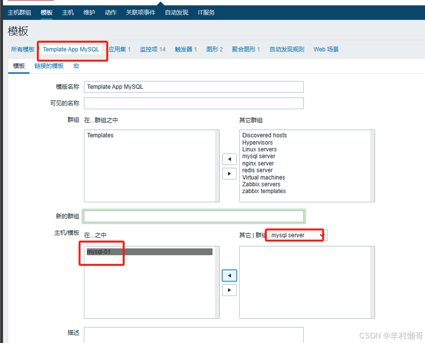Open the 聚合图形 1 link
425x343 pixels.
(246, 49)
